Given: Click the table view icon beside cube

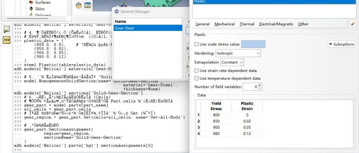Looking at the screenshot, I should (x=87, y=5).
